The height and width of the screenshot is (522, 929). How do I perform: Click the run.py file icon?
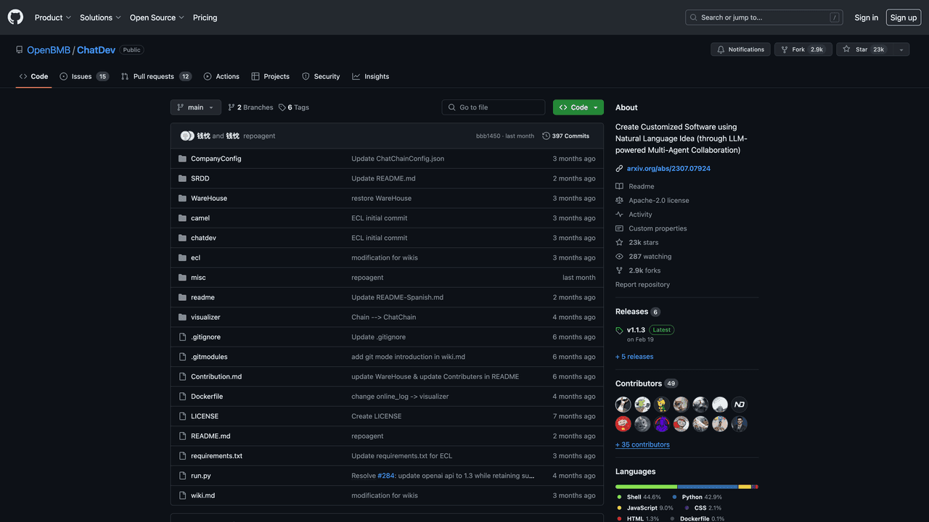click(183, 476)
